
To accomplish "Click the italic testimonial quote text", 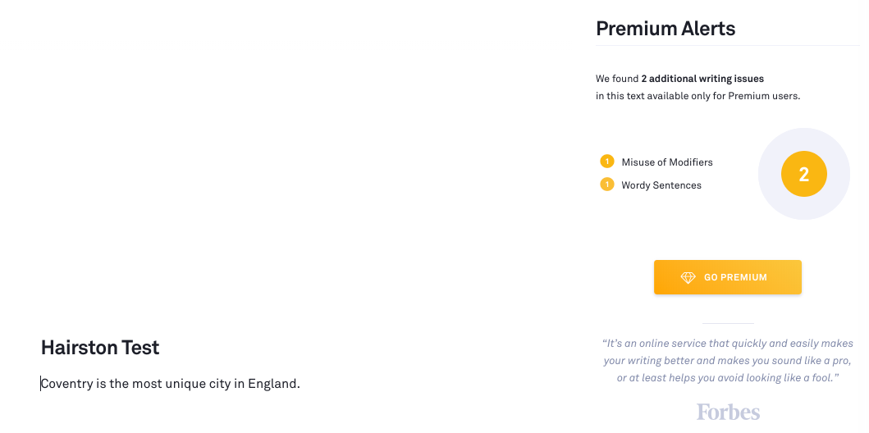I will click(727, 361).
